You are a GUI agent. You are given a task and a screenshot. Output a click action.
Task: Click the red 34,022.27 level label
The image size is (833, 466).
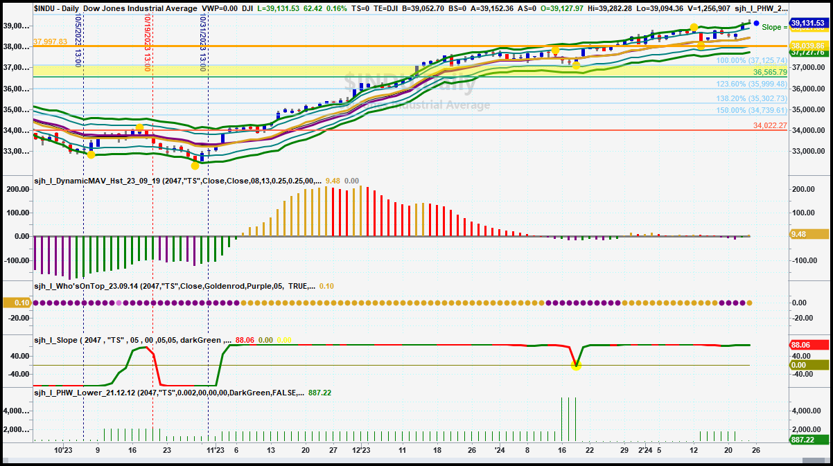[x=770, y=125]
